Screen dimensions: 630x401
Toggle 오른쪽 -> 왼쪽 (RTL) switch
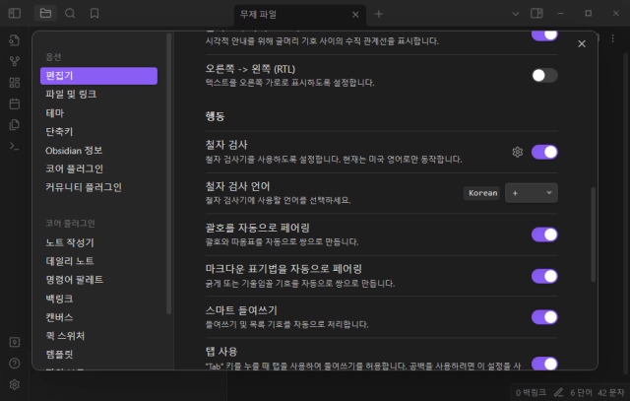point(544,75)
